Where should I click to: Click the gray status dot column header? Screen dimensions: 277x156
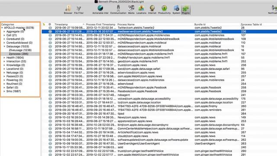pyautogui.click(x=50, y=24)
